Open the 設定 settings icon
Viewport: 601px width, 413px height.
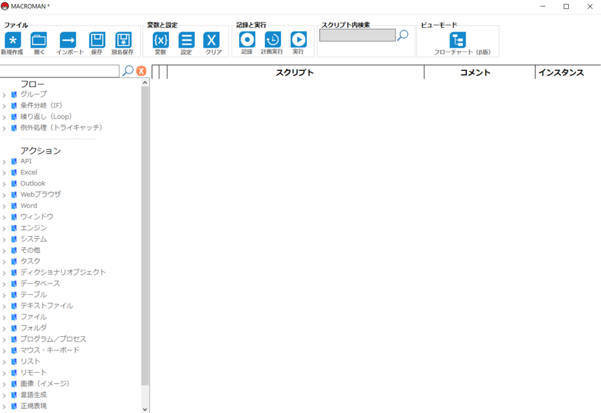click(x=186, y=40)
